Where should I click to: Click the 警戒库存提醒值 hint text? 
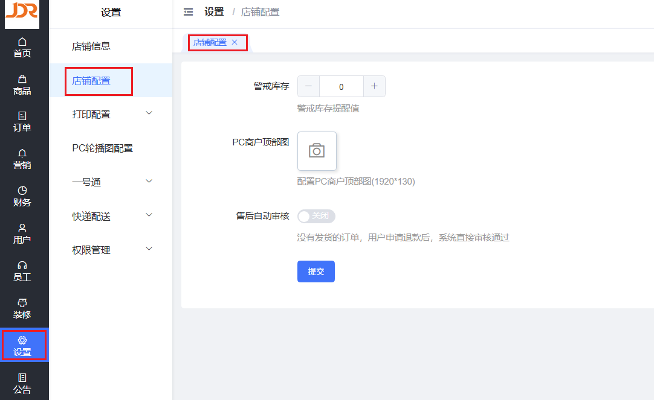point(328,109)
